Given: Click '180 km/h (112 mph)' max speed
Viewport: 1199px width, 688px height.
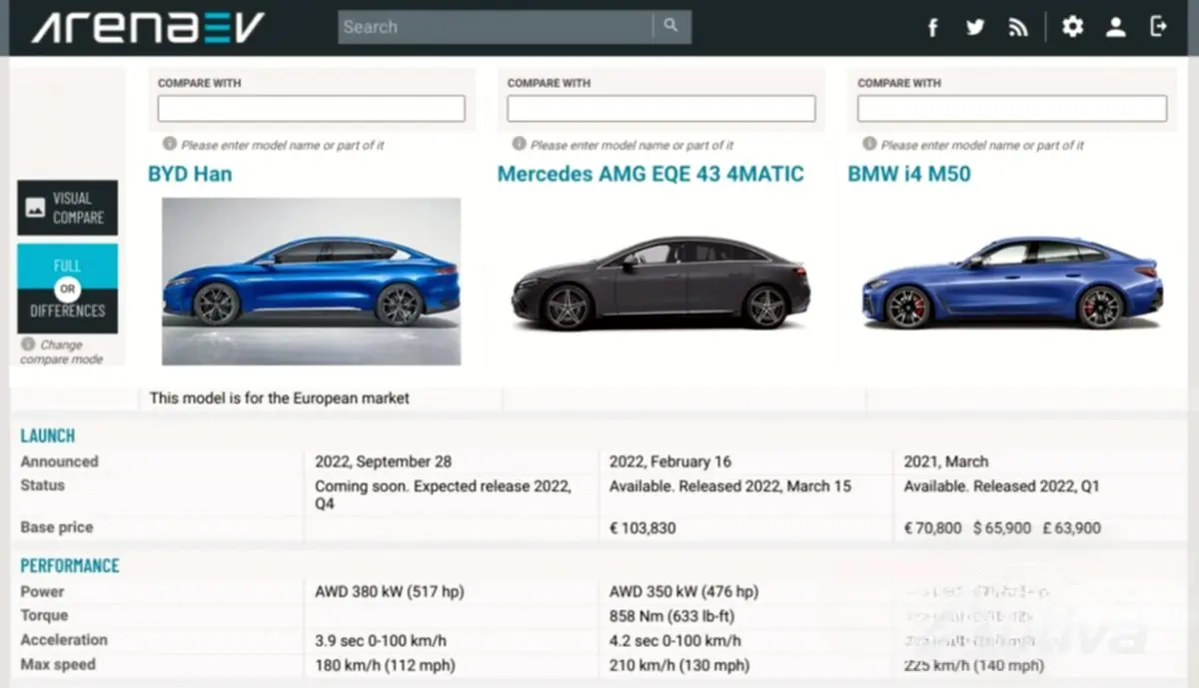Looking at the screenshot, I should pyautogui.click(x=385, y=665).
